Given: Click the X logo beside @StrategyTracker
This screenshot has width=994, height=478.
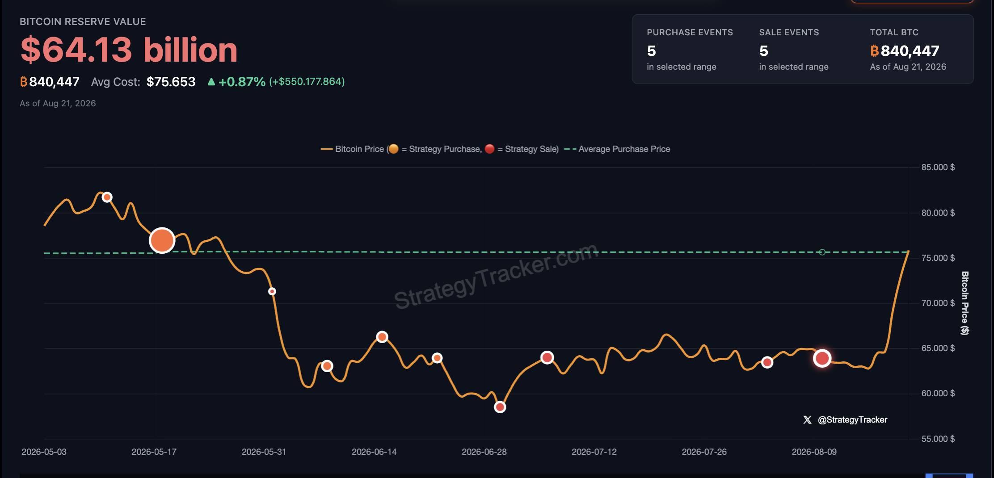Looking at the screenshot, I should pos(807,420).
